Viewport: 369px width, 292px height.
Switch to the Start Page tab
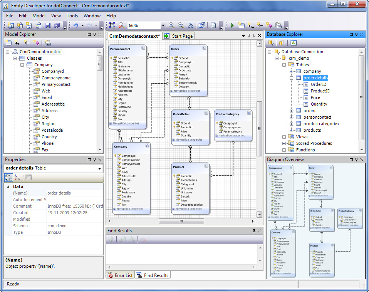[x=179, y=36]
